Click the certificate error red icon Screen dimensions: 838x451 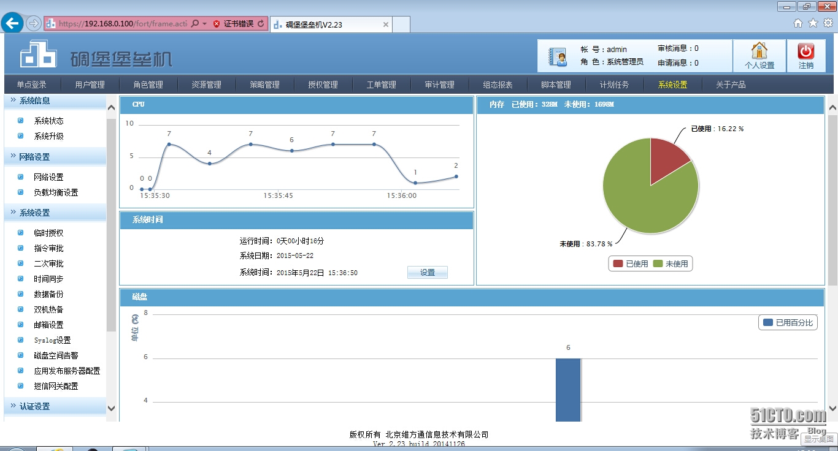(217, 24)
